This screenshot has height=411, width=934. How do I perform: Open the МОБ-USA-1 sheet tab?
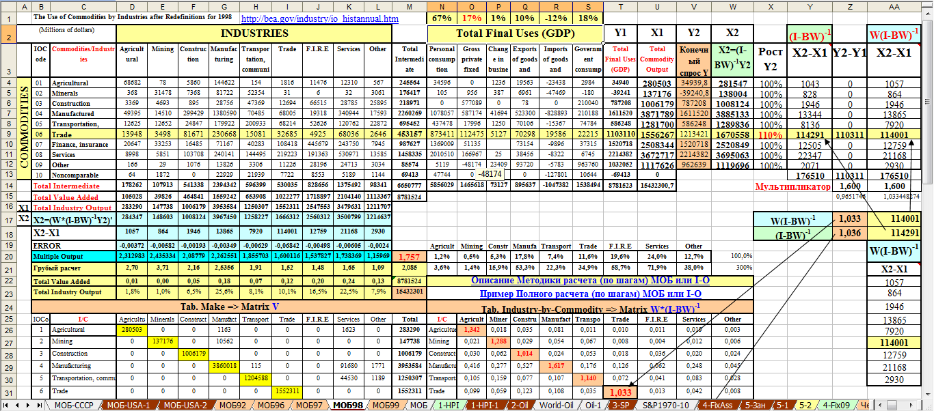[128, 405]
